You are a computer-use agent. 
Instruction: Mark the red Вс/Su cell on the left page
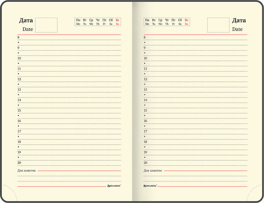(117, 22)
